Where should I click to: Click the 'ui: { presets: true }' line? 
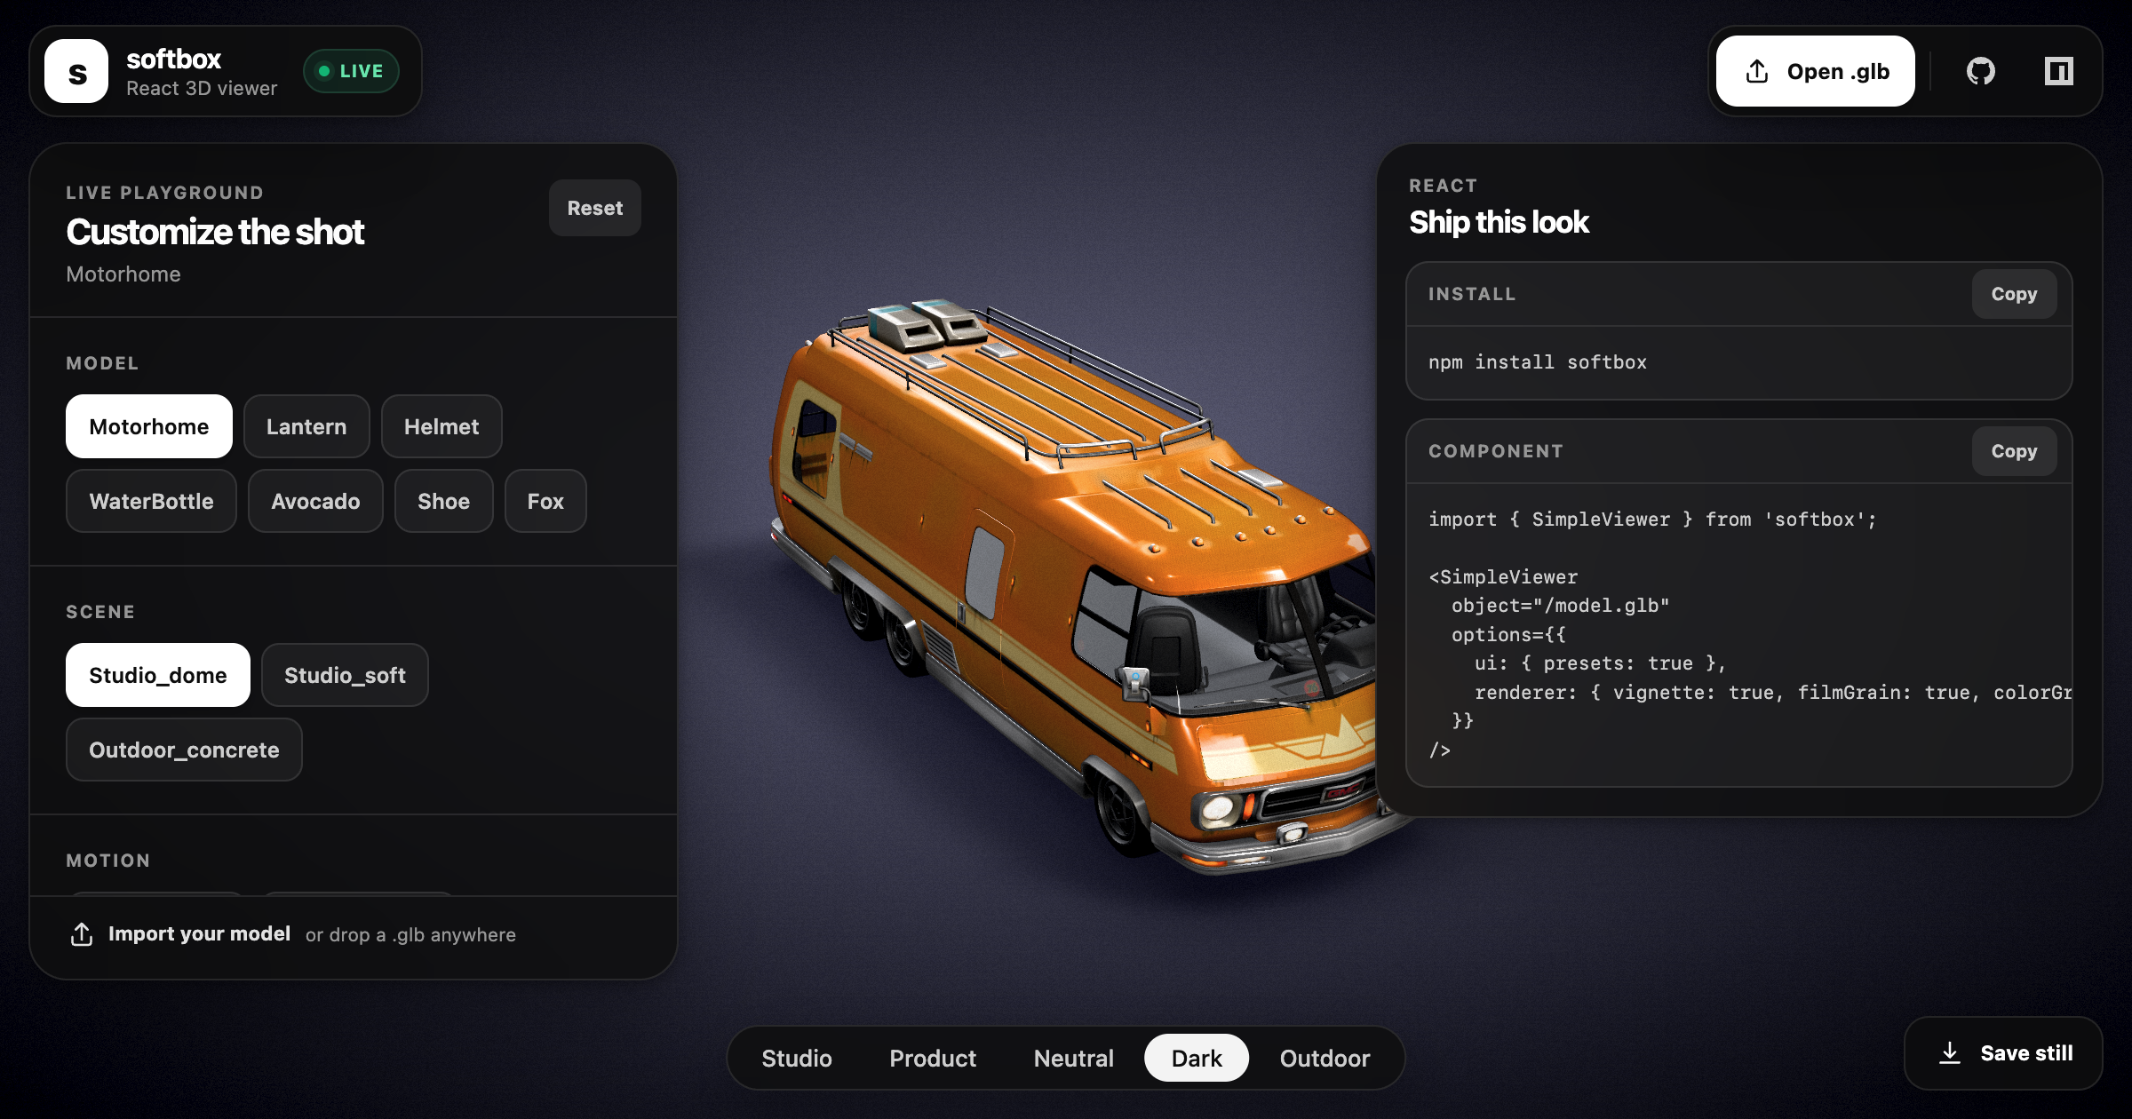point(1600,663)
